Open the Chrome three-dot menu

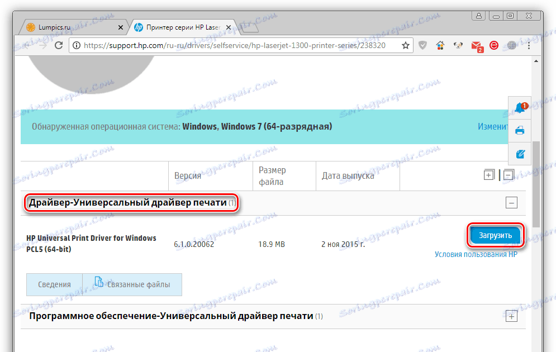coord(529,45)
